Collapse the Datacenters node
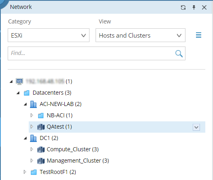Image resolution: width=213 pixels, height=180 pixels. tap(18, 93)
